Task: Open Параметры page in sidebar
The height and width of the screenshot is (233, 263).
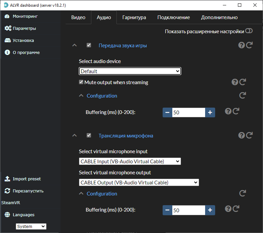Action: pos(24,28)
